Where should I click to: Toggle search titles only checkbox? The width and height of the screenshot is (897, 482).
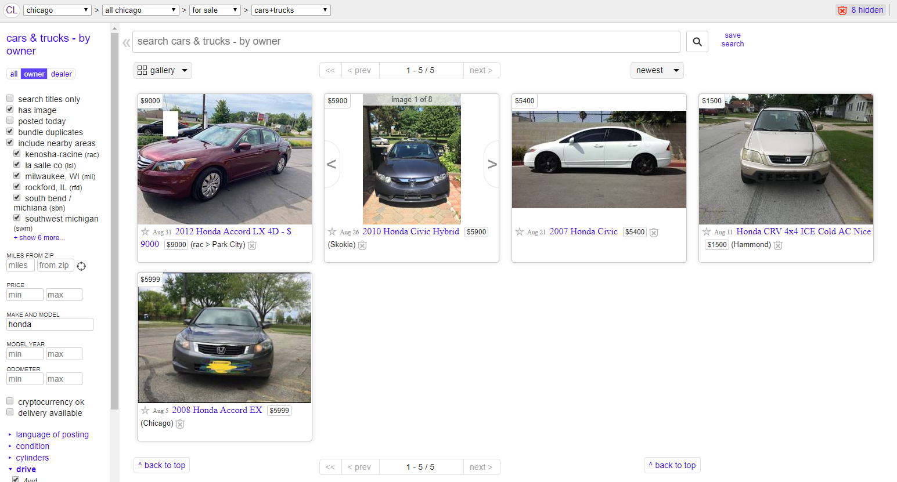click(x=10, y=99)
